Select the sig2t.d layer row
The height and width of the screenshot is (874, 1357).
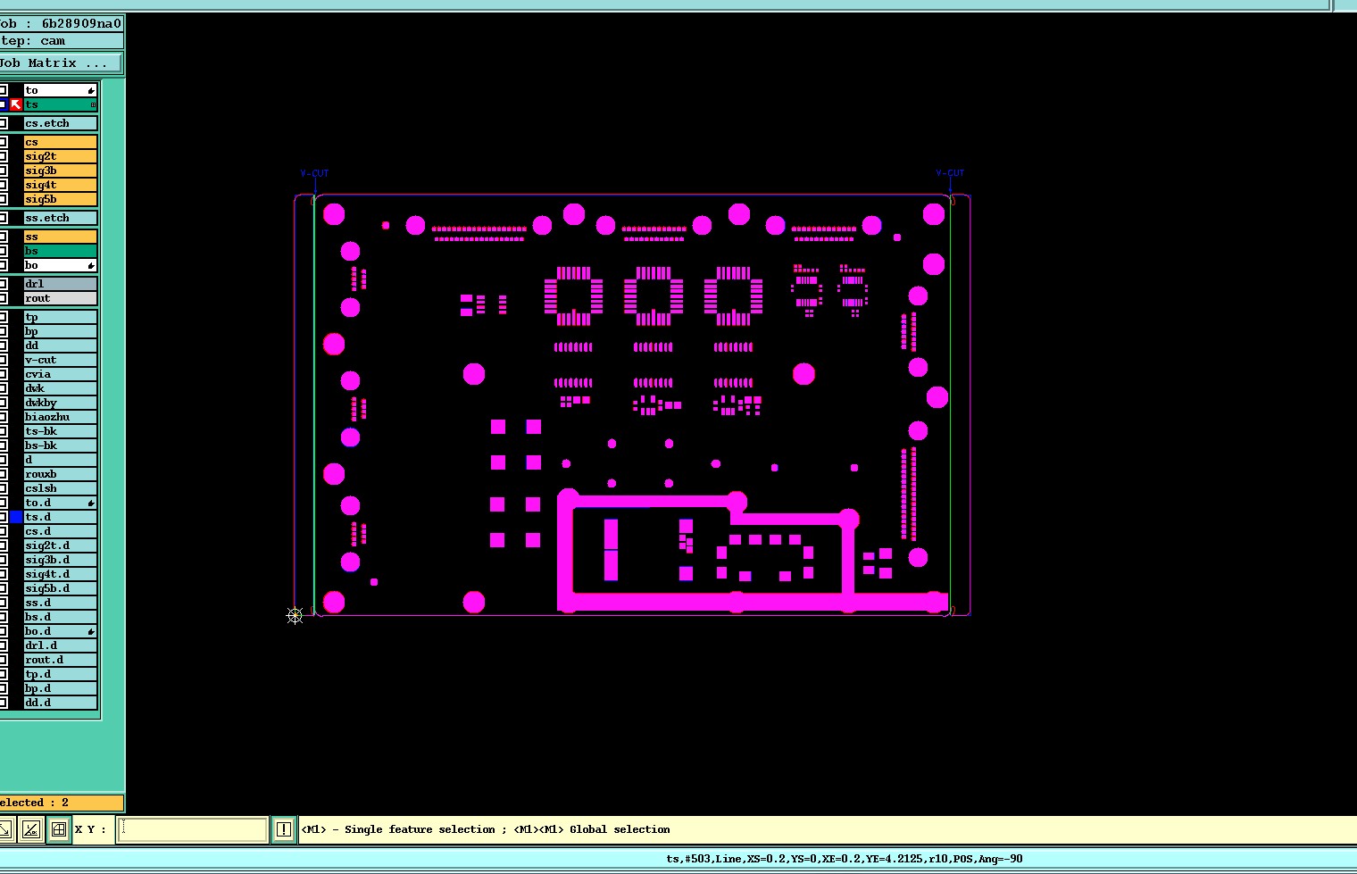coord(60,545)
